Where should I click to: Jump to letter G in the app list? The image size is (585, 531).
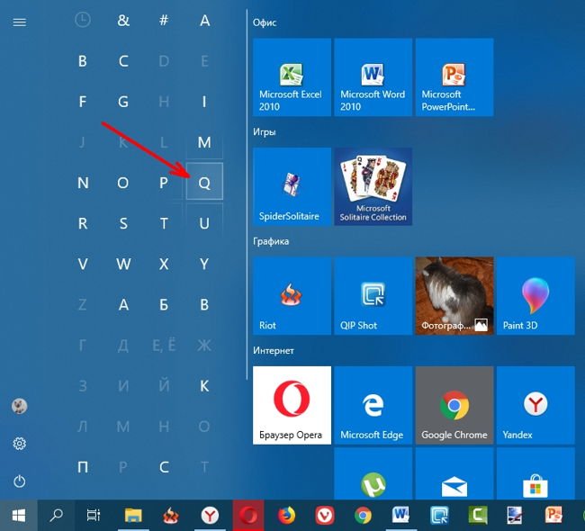123,102
